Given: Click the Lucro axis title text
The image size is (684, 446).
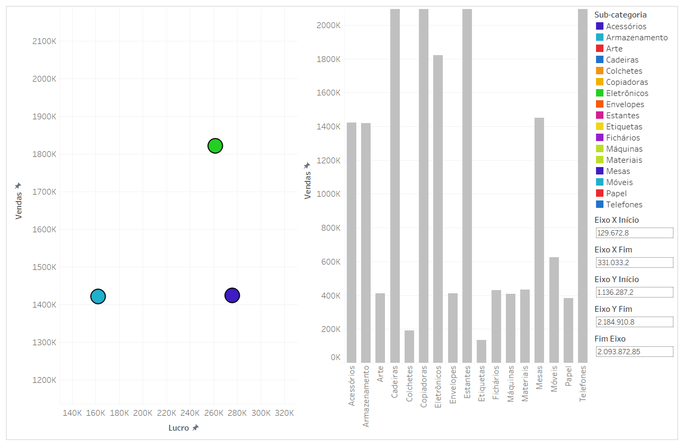Looking at the screenshot, I should 179,428.
